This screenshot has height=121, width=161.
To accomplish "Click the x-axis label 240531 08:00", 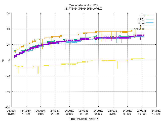I will pyautogui.click(x=127, y=112).
